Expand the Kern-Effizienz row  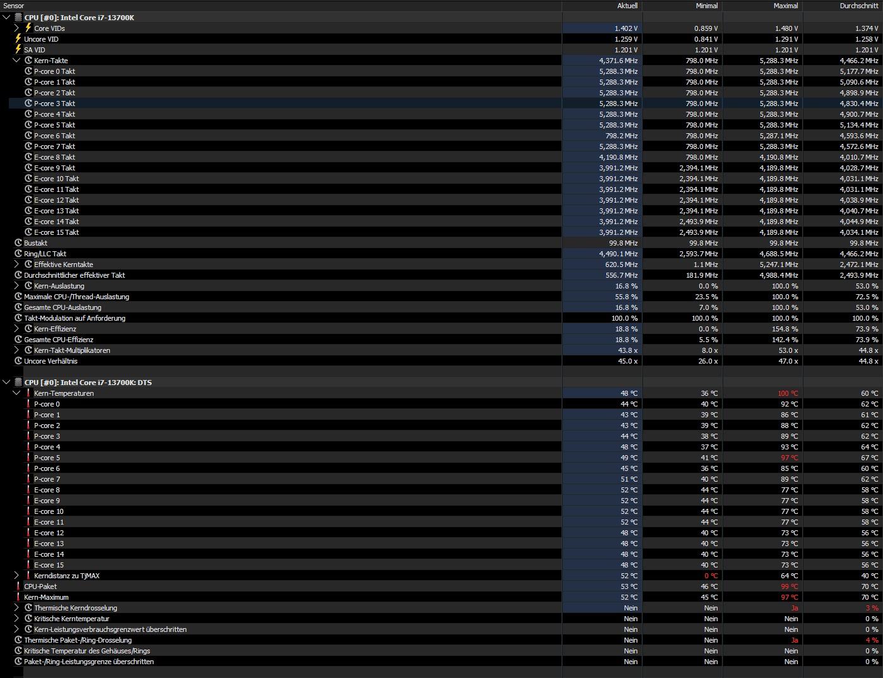click(x=16, y=329)
